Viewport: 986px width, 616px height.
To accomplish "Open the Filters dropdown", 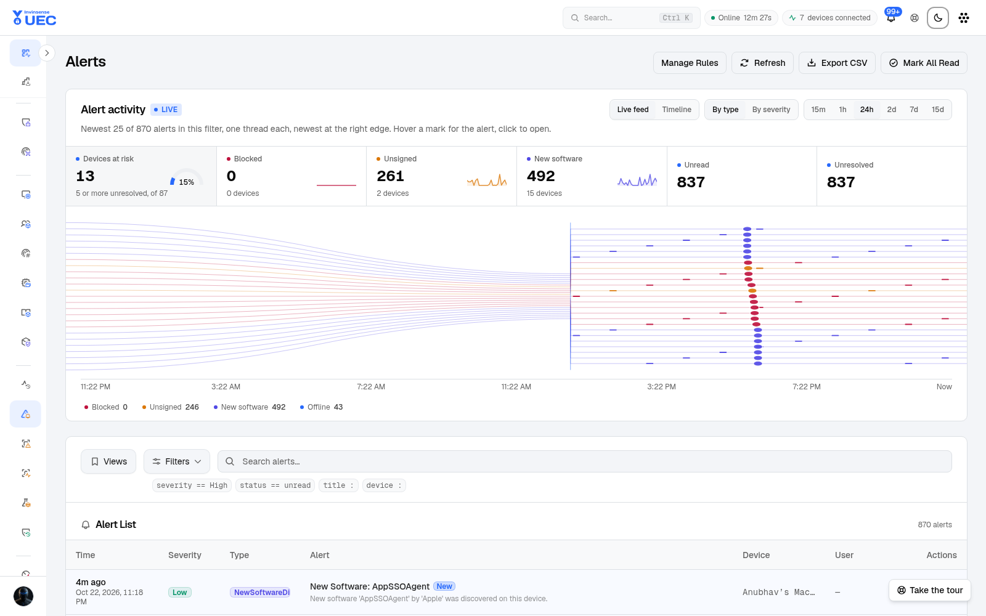I will [x=177, y=461].
